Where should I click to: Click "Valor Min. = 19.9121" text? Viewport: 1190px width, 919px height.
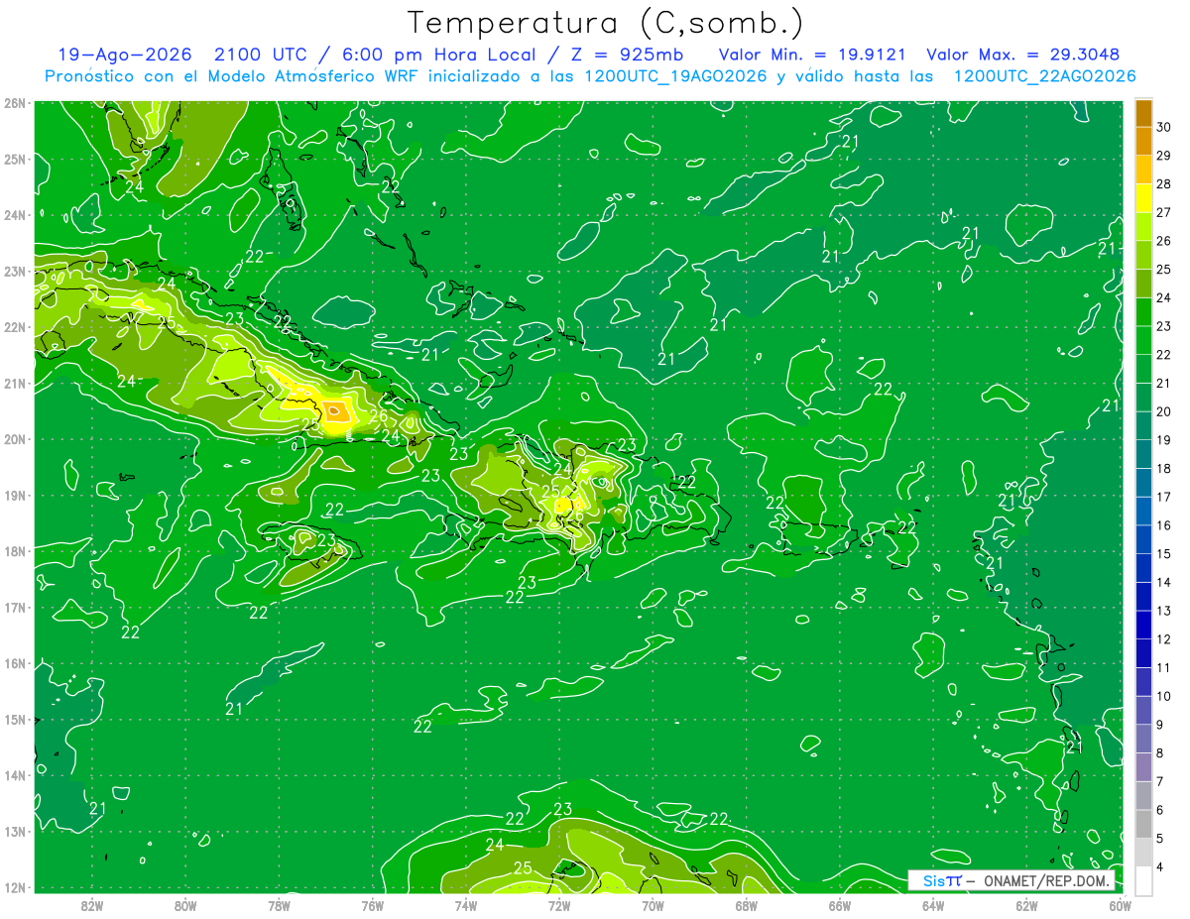812,56
